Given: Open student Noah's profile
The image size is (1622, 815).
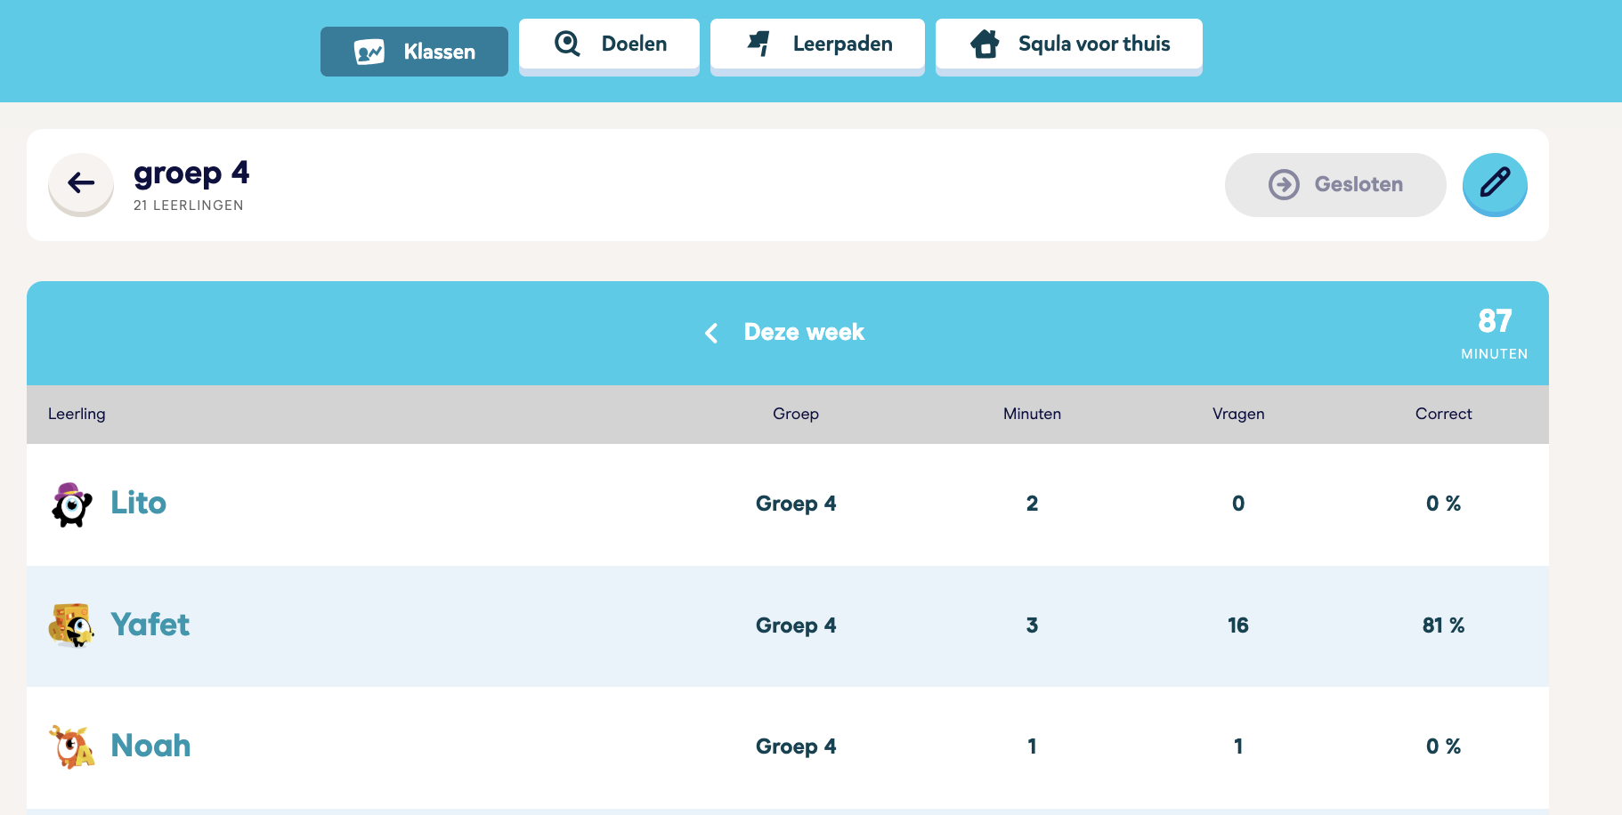Looking at the screenshot, I should (x=150, y=746).
